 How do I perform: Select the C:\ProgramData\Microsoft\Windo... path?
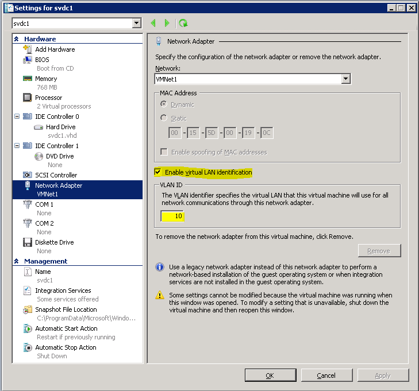86,318
